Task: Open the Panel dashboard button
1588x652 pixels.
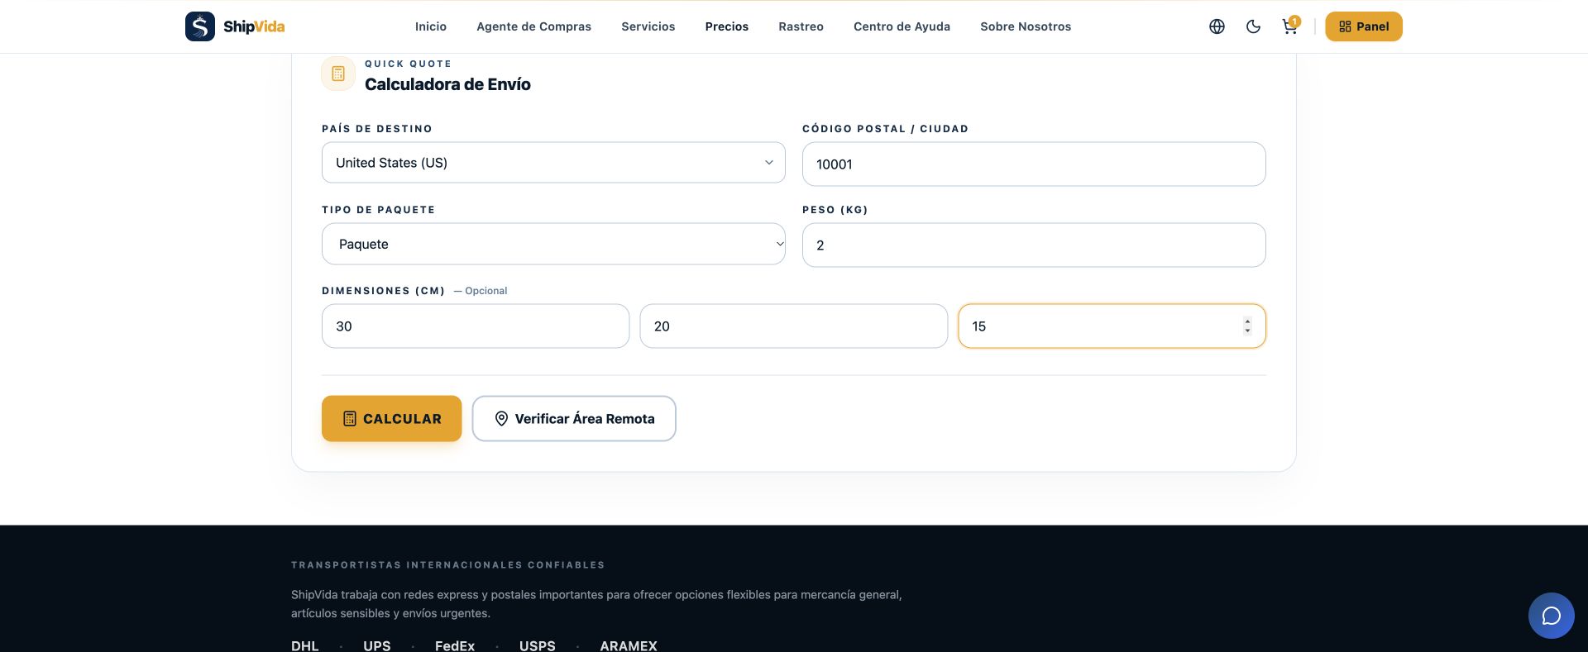Action: [x=1364, y=26]
